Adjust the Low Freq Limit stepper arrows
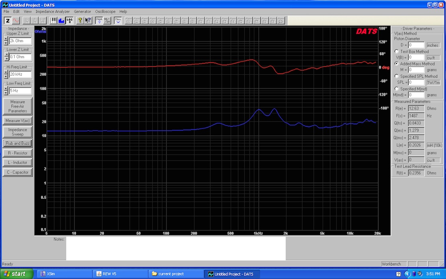Viewport: 446px width, 279px height. tap(6, 91)
